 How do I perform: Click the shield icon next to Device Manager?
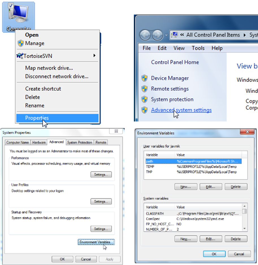coord(145,78)
